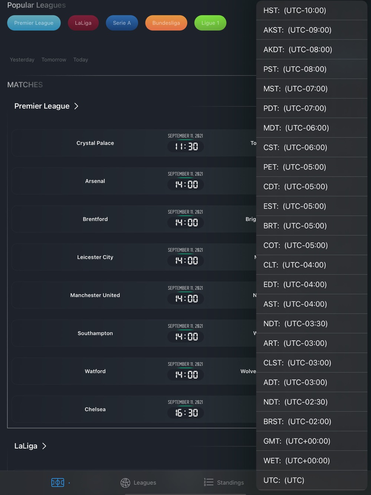Select EST (UTC-05:00) from timezone list
Screen dimensions: 371x495
(295, 206)
